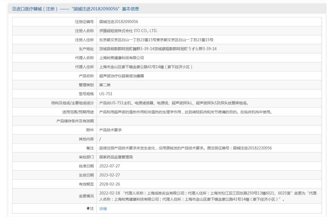Click the 适用范围 intended use description
This screenshot has width=327, height=217.
[x=186, y=112]
